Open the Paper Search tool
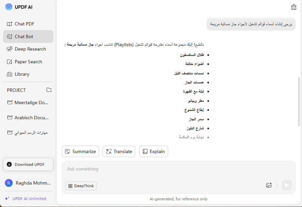The width and height of the screenshot is (302, 207). click(x=28, y=62)
